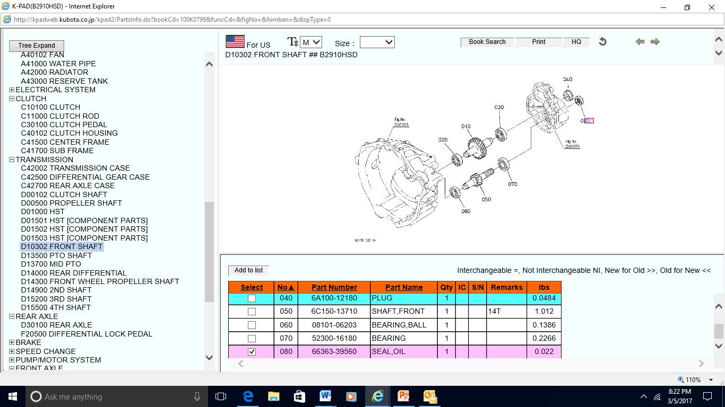The image size is (725, 407).
Task: Sort by Part Number column header
Action: pyautogui.click(x=334, y=287)
